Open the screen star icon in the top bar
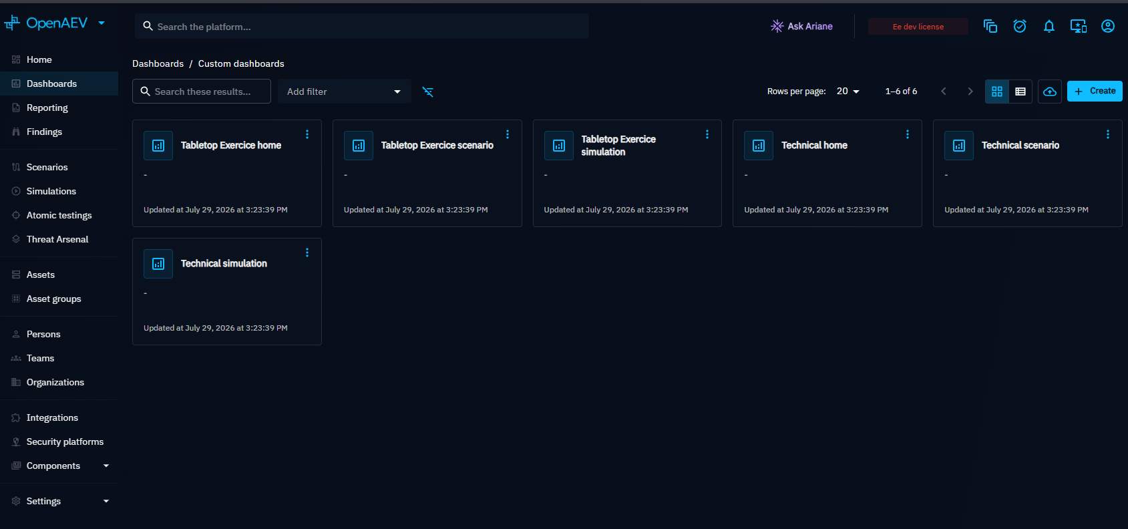Screen dimensions: 1128x529 [1079, 26]
